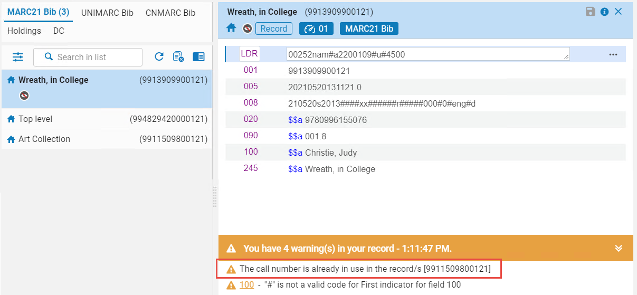Viewport: 637px width, 295px height.
Task: Click the LDR textarea resize grip
Action: [x=567, y=58]
